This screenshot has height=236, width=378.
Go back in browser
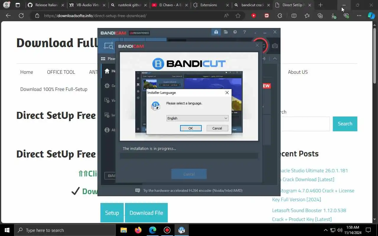tap(8, 16)
